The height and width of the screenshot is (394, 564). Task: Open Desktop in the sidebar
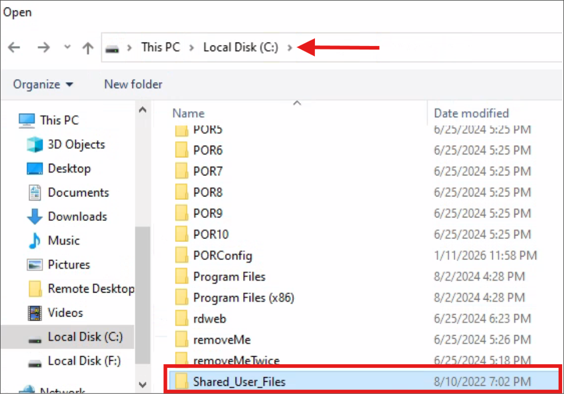[x=69, y=168]
